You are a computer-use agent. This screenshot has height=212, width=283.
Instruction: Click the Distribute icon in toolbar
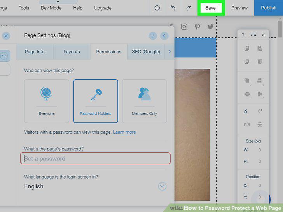(247, 94)
